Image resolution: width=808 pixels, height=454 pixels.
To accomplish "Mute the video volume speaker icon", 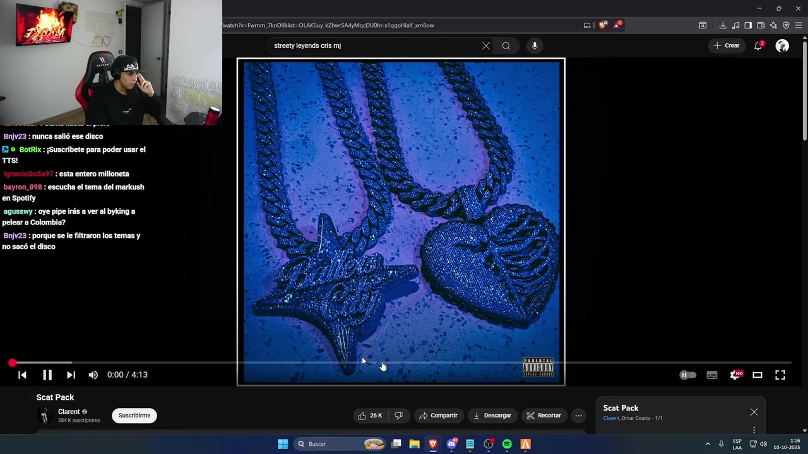I will tap(93, 375).
